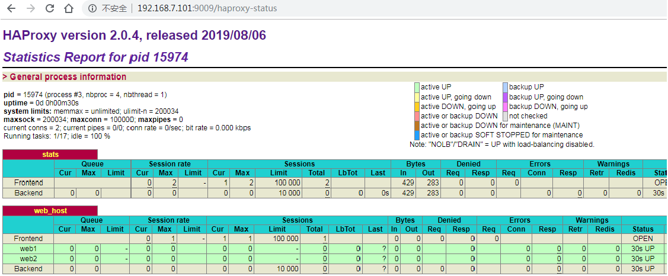Open the 'stats' proxy title link
The image size is (668, 276).
(50, 154)
